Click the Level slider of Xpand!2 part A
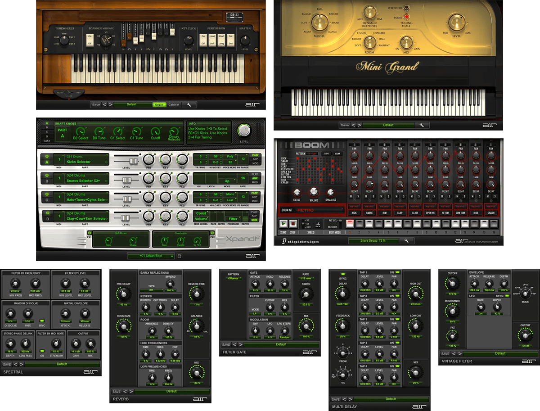The width and height of the screenshot is (540, 411). coord(133,161)
